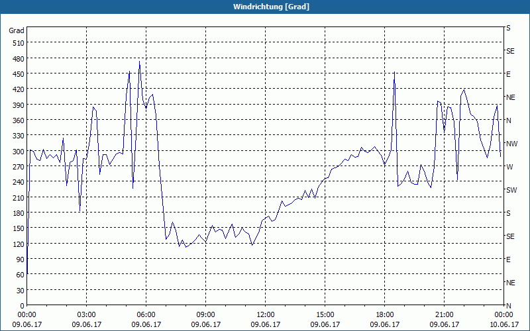Click the 15:00 time axis label
Viewport: 530px width, 331px height.
pyautogui.click(x=325, y=315)
